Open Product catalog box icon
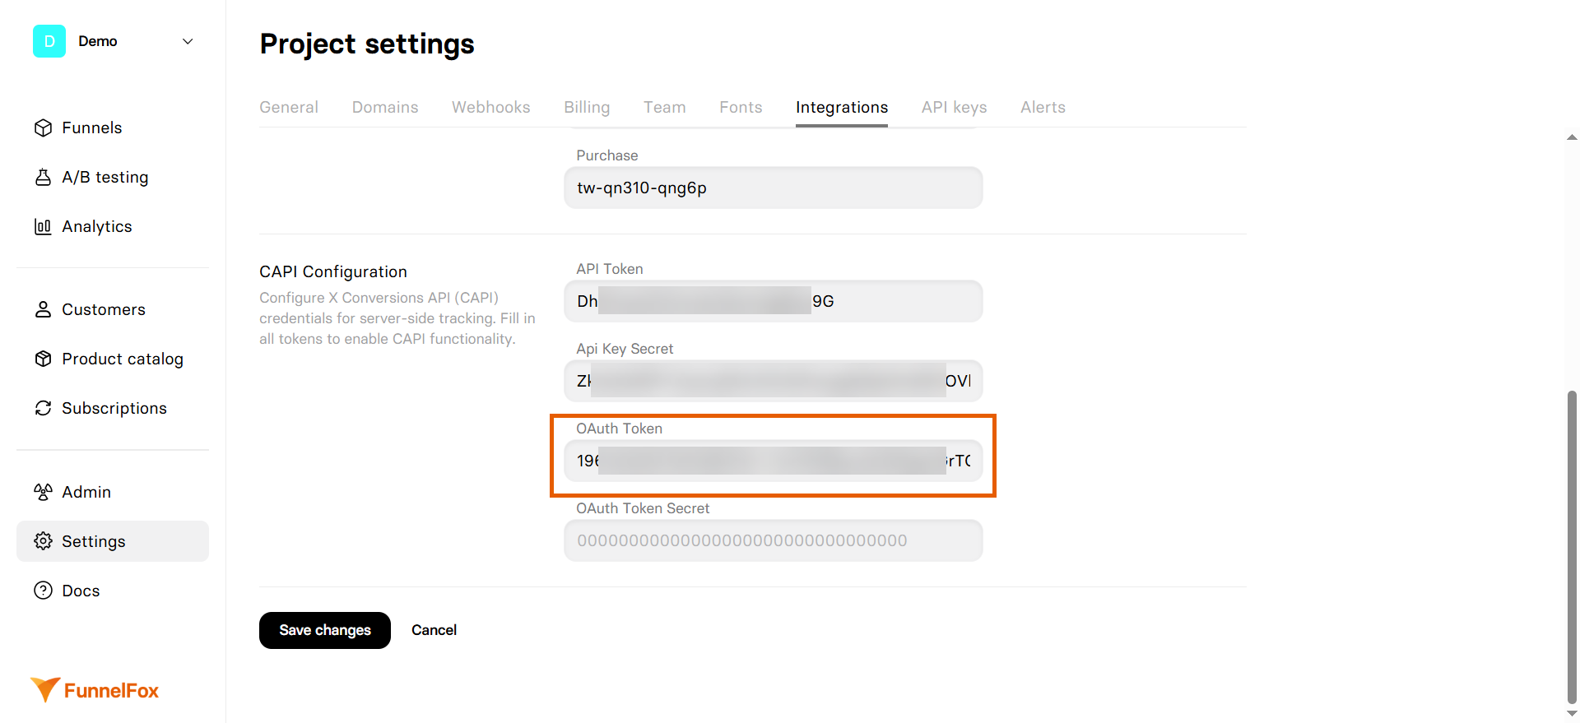The height and width of the screenshot is (723, 1580). tap(43, 359)
